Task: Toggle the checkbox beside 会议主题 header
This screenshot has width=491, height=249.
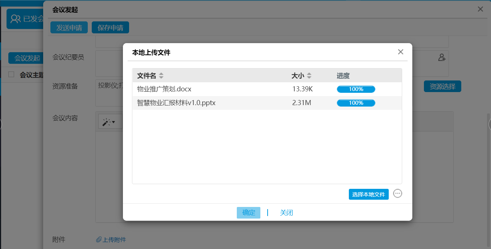Action: pyautogui.click(x=11, y=74)
